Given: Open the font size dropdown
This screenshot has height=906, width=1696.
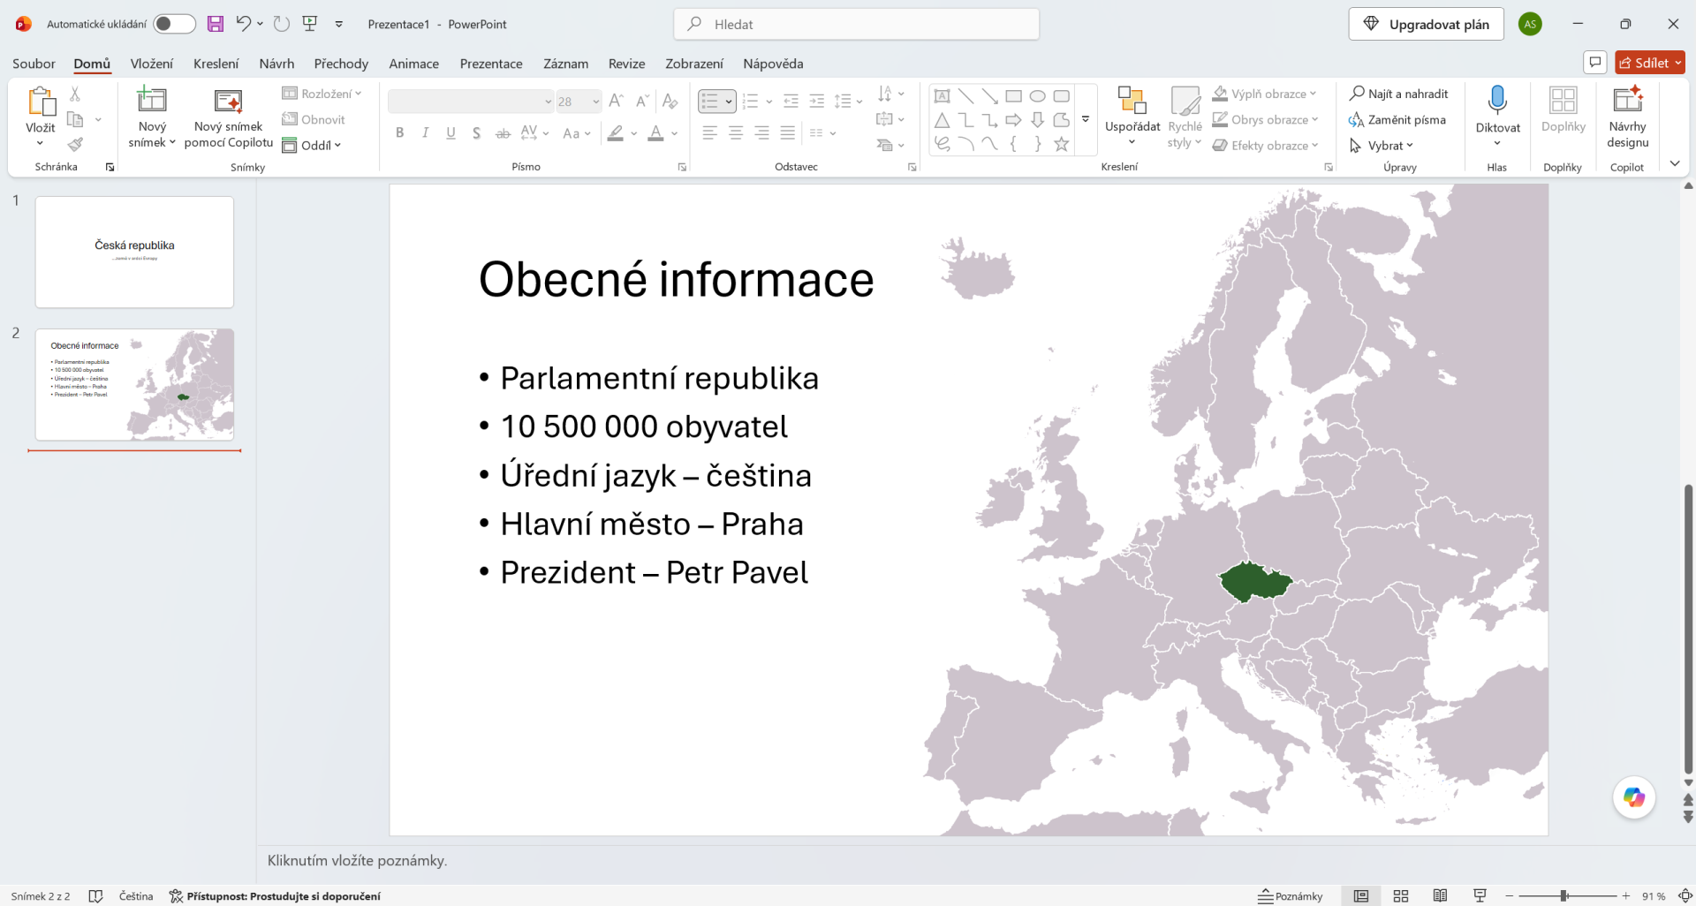Looking at the screenshot, I should coord(596,101).
